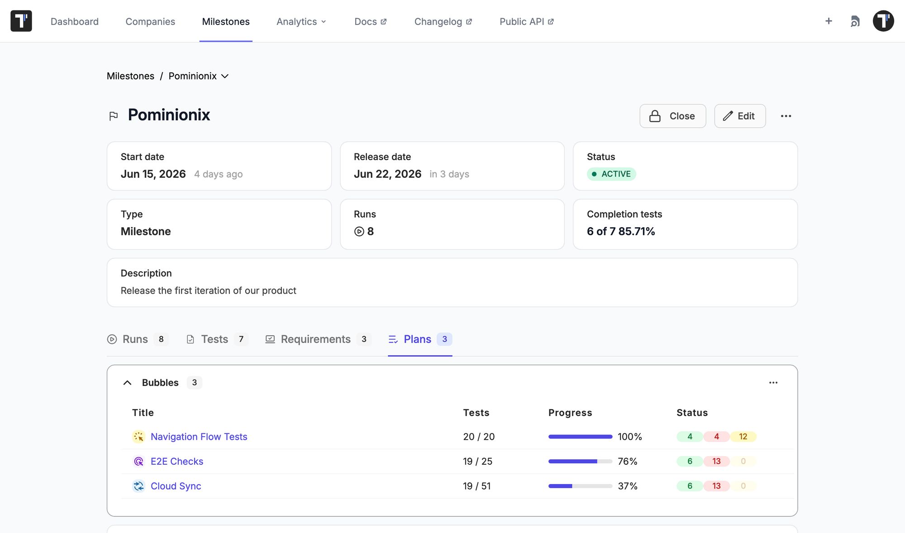905x533 pixels.
Task: Click the Testiny logo in the top-left corner
Action: point(21,21)
